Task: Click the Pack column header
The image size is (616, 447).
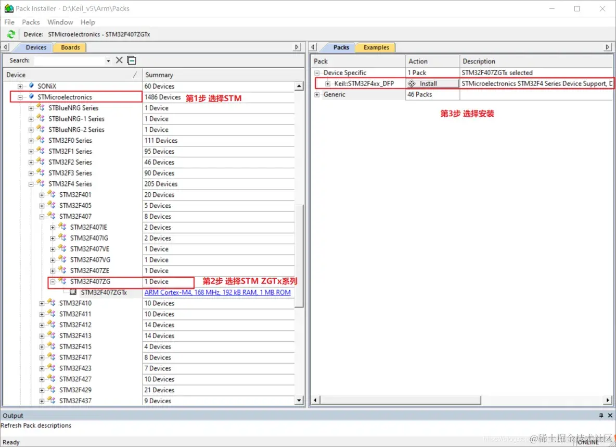Action: click(358, 61)
